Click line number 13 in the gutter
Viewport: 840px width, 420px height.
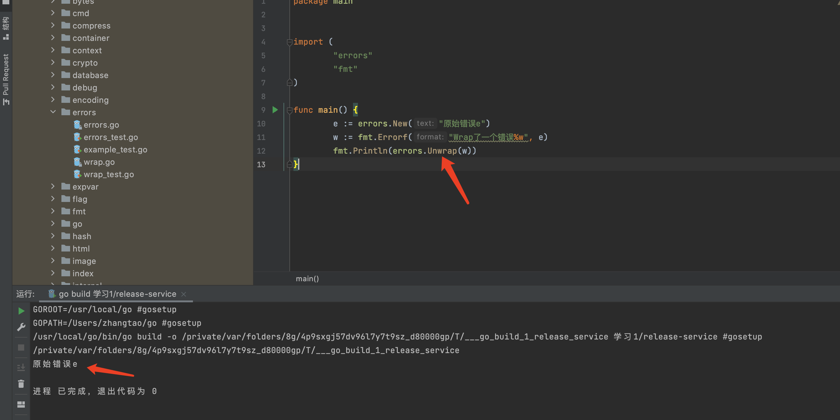[x=261, y=164]
